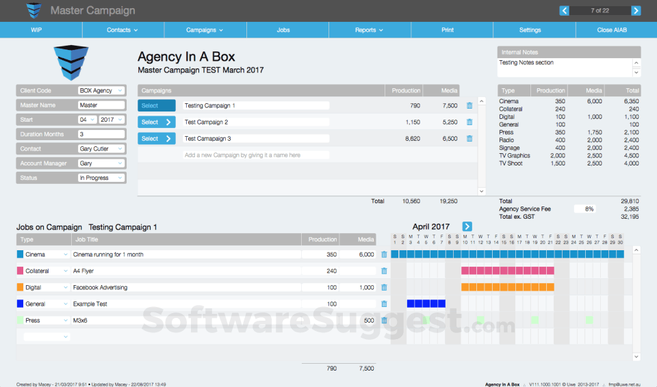Click the Collateral pink color swatch
Screen dimensions: 657x387
20,271
